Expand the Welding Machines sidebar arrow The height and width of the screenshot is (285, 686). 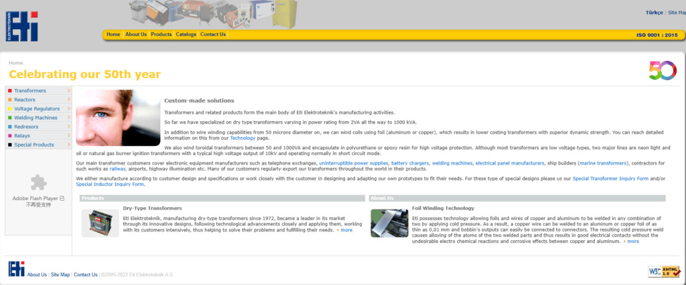pos(69,118)
